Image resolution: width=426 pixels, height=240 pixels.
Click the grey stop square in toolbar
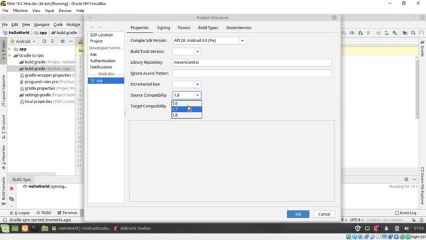368,33
